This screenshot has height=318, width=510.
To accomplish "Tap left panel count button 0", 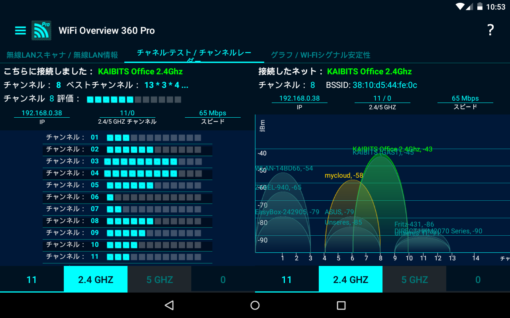I will (223, 279).
